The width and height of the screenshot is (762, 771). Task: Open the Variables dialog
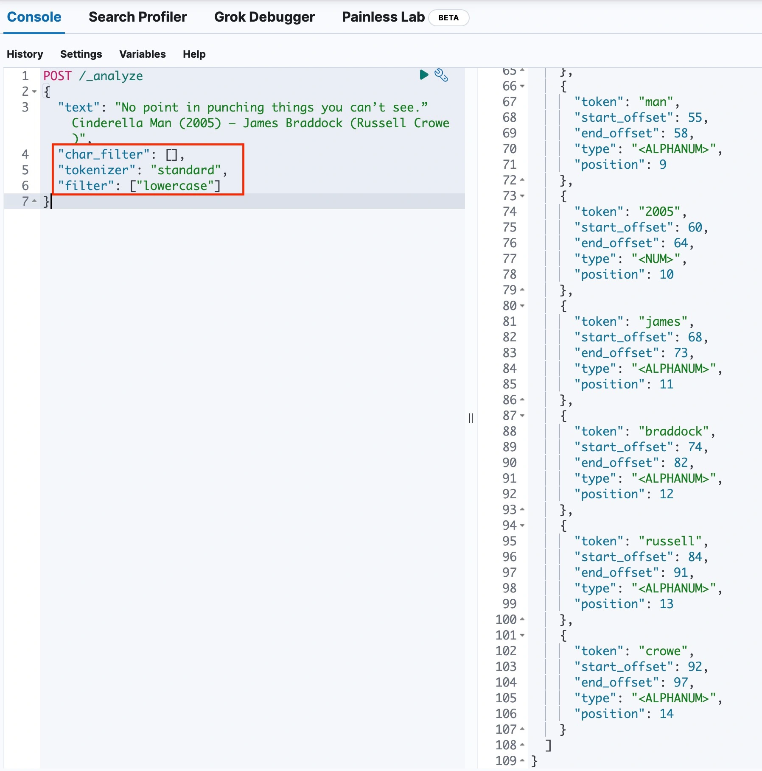pos(142,54)
